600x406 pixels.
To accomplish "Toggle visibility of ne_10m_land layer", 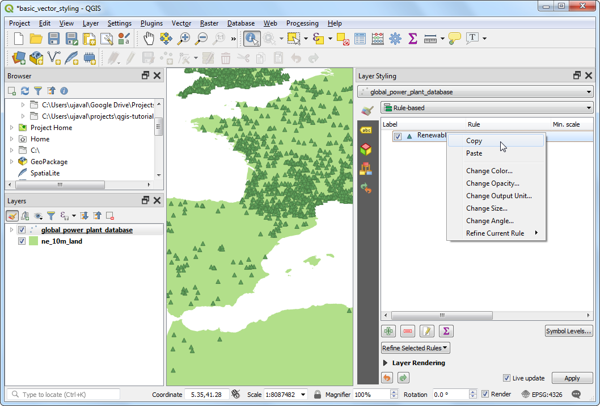I will click(x=22, y=241).
